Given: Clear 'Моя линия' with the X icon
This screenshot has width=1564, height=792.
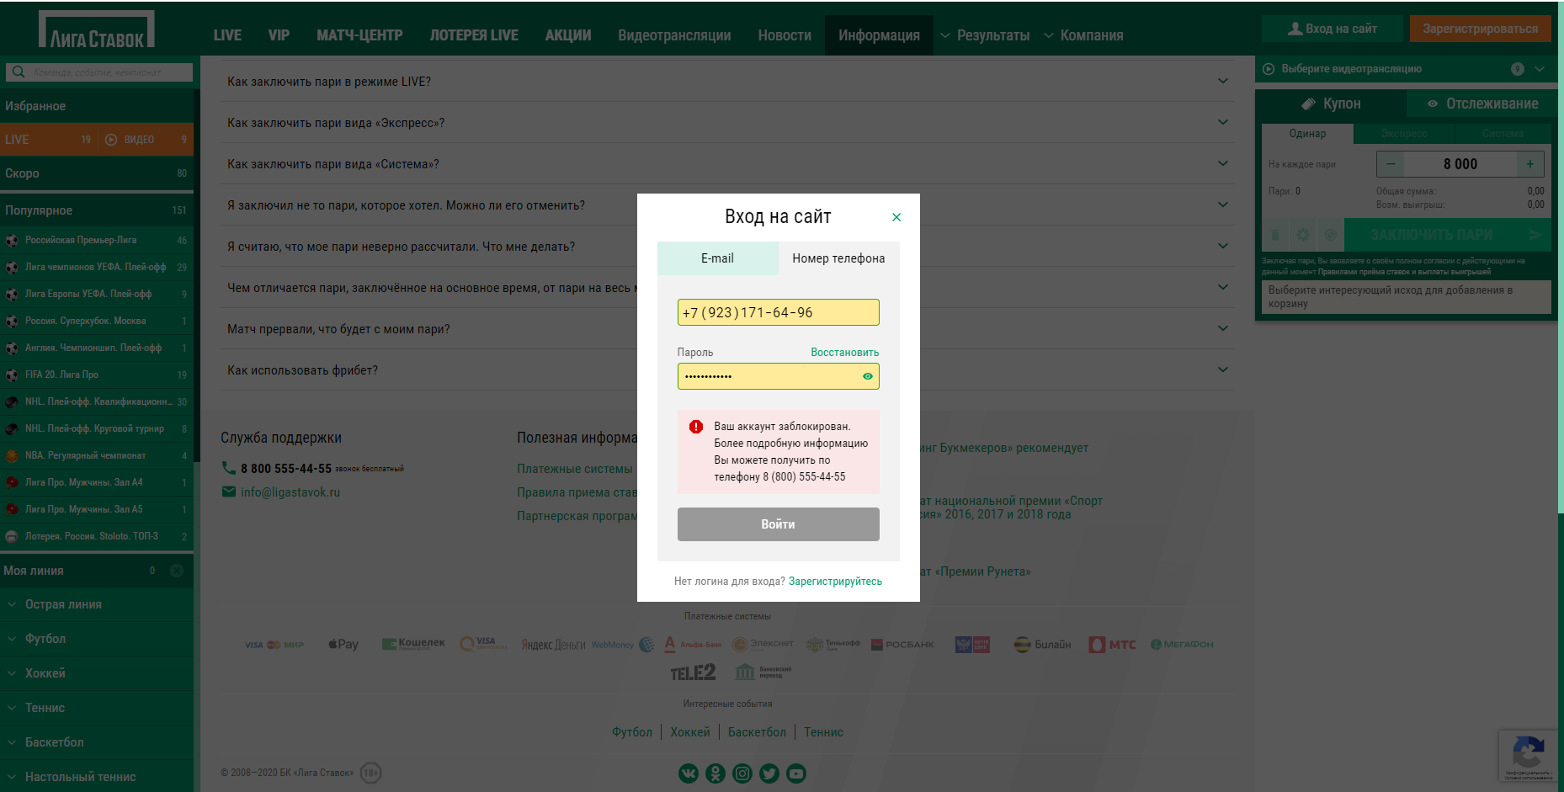Looking at the screenshot, I should point(177,571).
